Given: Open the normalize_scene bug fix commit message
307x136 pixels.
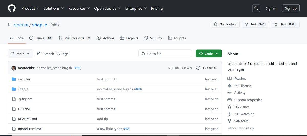Looking at the screenshot, I should coord(54,68).
